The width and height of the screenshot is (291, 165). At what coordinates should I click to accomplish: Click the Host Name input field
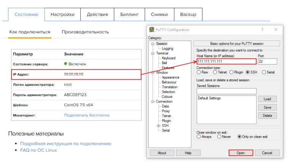point(226,61)
